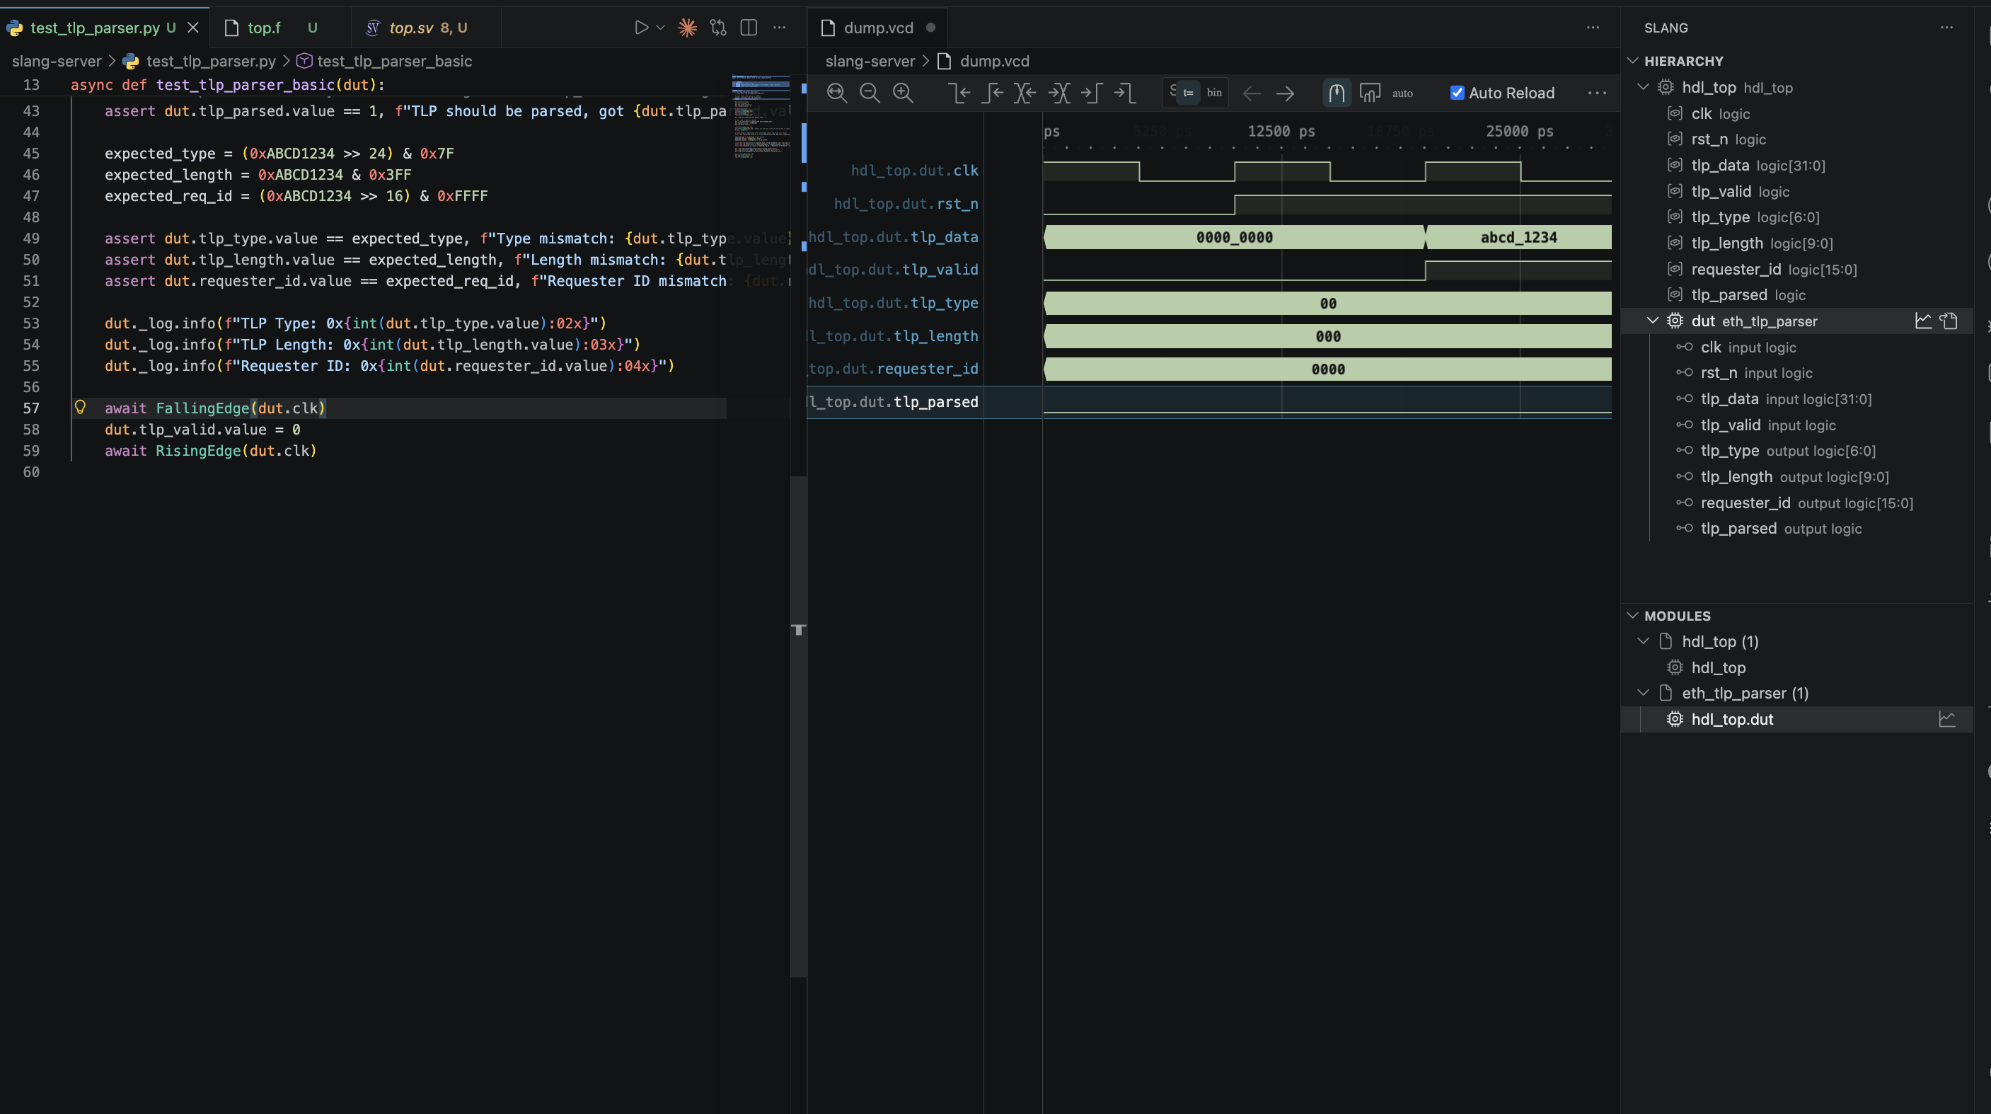Collapse the hdl_top hierarchy node
This screenshot has height=1114, width=1991.
pos(1643,87)
